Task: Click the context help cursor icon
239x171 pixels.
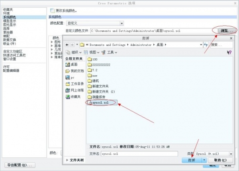Action: tap(229, 53)
